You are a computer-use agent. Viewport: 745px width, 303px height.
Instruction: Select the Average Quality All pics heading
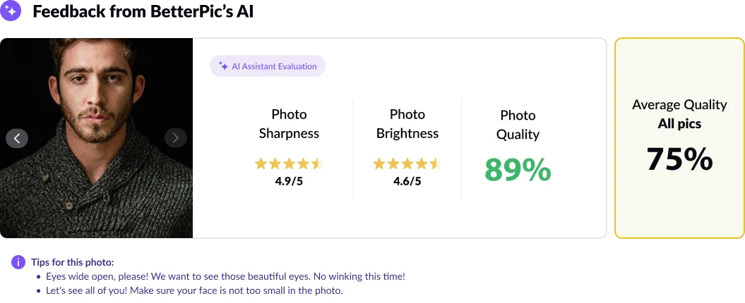(x=679, y=114)
